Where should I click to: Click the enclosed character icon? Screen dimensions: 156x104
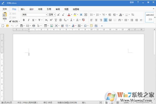pyautogui.click(x=60, y=20)
